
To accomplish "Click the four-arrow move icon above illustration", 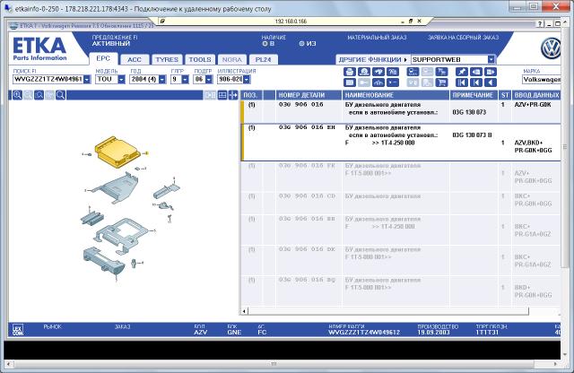I will click(233, 95).
